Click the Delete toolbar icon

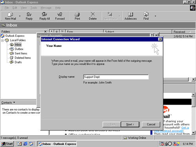tap(93, 16)
